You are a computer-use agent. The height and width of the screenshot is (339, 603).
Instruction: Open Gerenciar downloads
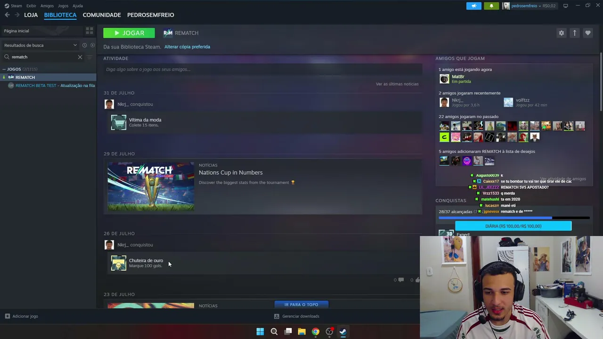[297, 316]
